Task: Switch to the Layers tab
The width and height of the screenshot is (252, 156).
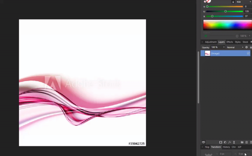Action: coord(222,42)
